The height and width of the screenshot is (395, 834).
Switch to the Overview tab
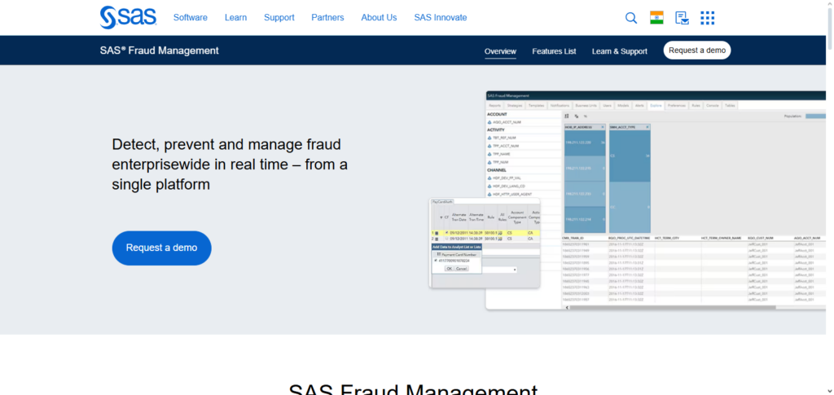500,51
